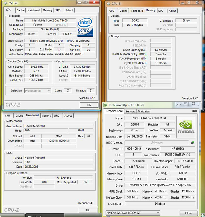
Task: Click the BIOS Version value F.08
Action: pyautogui.click(x=58, y=162)
